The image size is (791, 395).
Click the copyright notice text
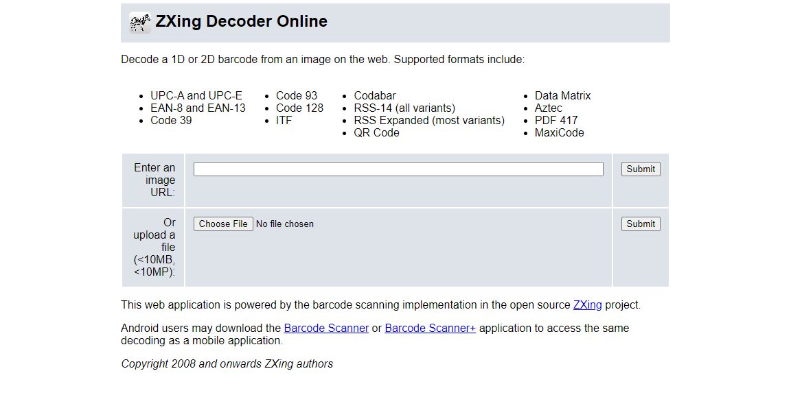[x=227, y=363]
